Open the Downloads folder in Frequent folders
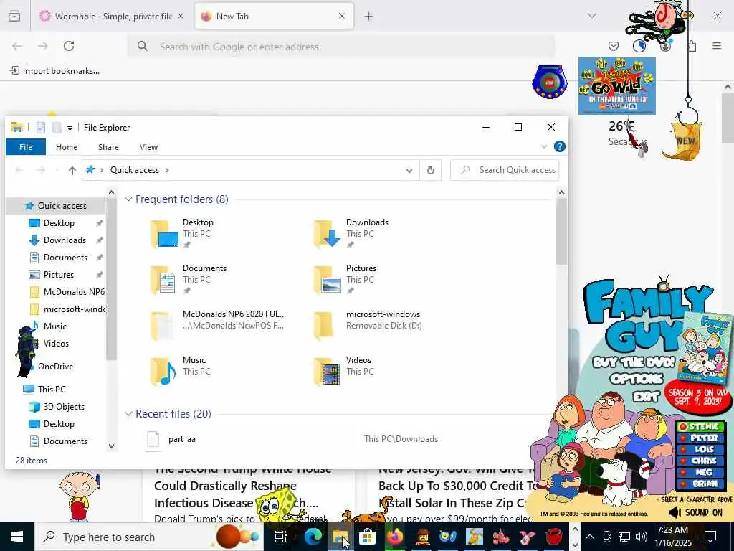Screen dimensions: 734x551 [x=351, y=233]
